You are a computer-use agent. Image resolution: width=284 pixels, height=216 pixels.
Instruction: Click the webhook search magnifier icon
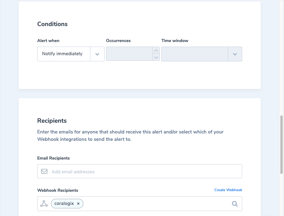pyautogui.click(x=235, y=204)
